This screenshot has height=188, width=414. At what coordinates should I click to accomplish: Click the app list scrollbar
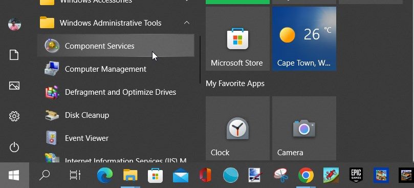coord(200,60)
